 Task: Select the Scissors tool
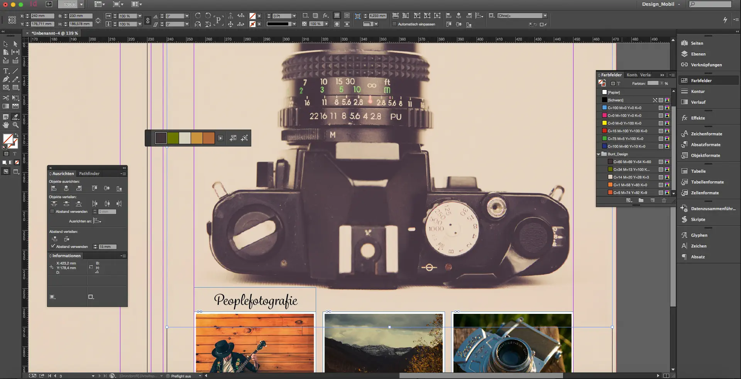pos(6,98)
